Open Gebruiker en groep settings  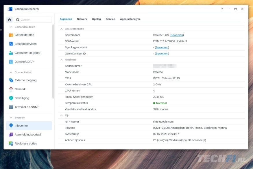pyautogui.click(x=29, y=53)
